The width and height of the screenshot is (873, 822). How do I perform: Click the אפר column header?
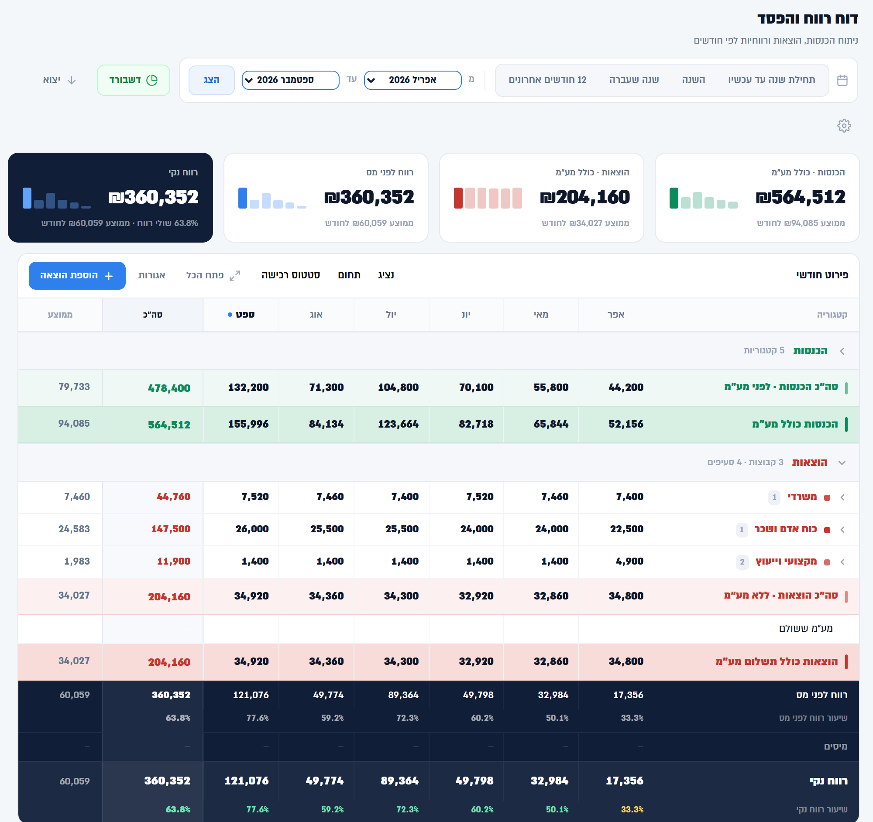pos(615,315)
